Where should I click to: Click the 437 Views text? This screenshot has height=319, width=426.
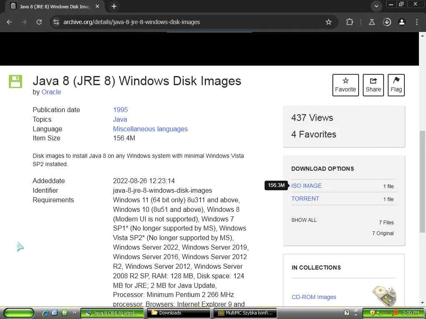(312, 118)
